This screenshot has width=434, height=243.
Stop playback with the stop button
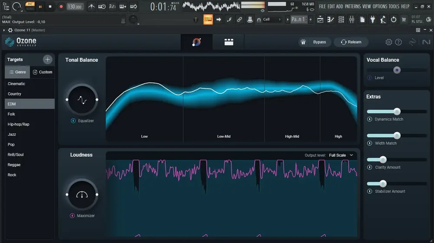tap(50, 6)
